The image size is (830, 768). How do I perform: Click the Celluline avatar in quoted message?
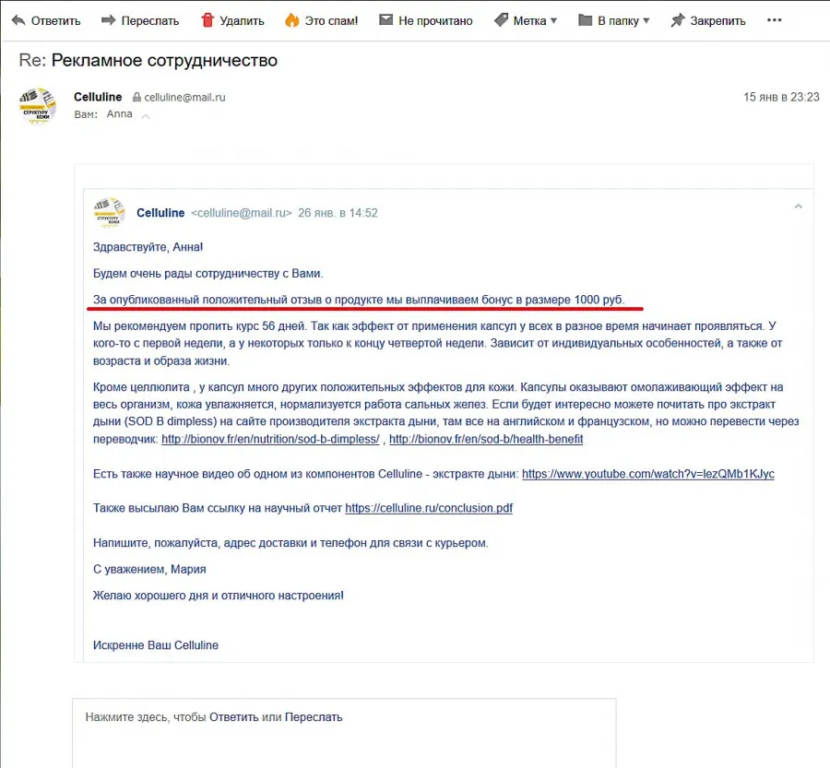(110, 212)
